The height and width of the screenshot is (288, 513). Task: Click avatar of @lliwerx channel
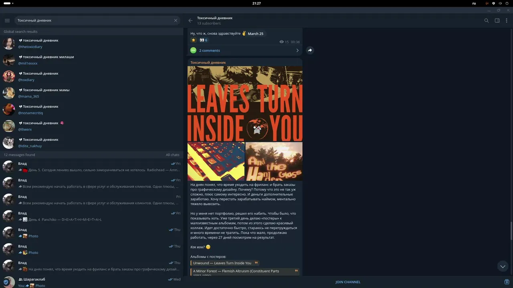pyautogui.click(x=9, y=126)
